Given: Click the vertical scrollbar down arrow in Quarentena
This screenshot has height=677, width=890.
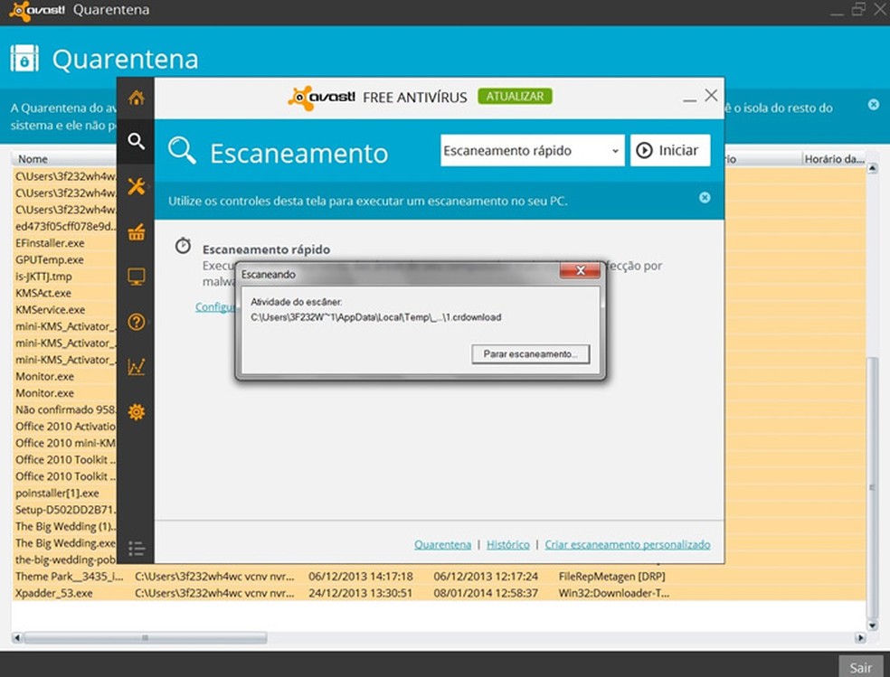Looking at the screenshot, I should pyautogui.click(x=873, y=625).
